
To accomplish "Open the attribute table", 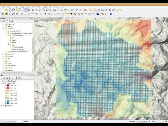I will pos(99,10).
